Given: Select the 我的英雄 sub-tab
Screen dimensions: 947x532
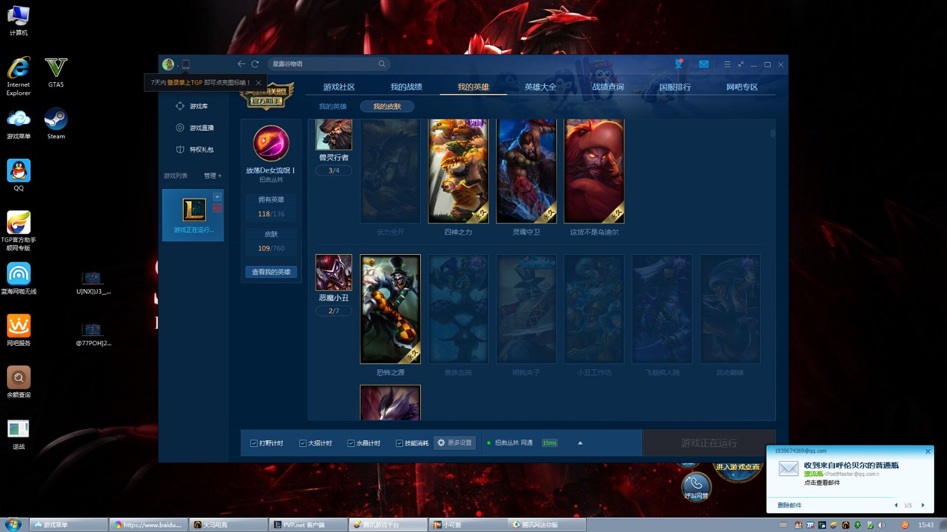Looking at the screenshot, I should tap(333, 106).
